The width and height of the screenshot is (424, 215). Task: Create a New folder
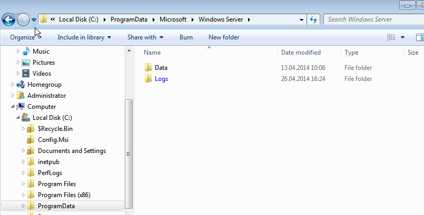point(224,37)
